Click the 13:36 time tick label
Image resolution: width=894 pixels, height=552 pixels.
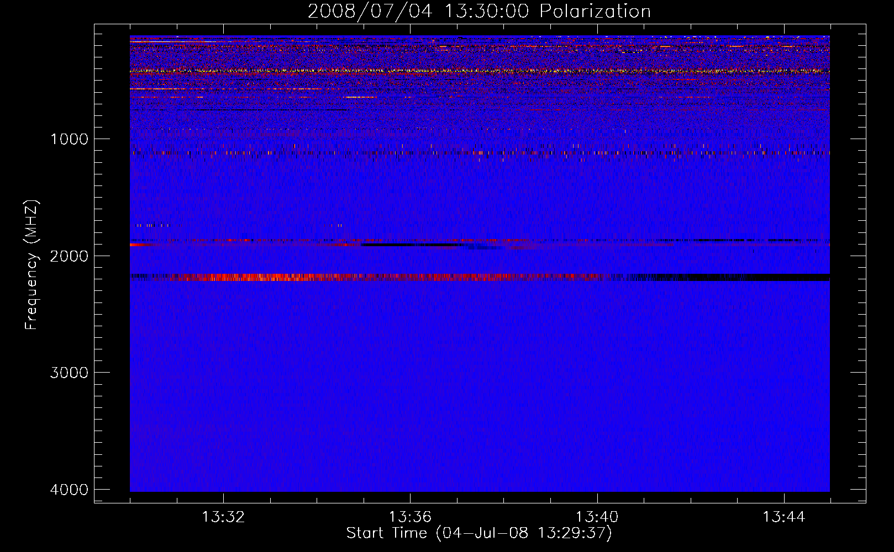coord(410,517)
